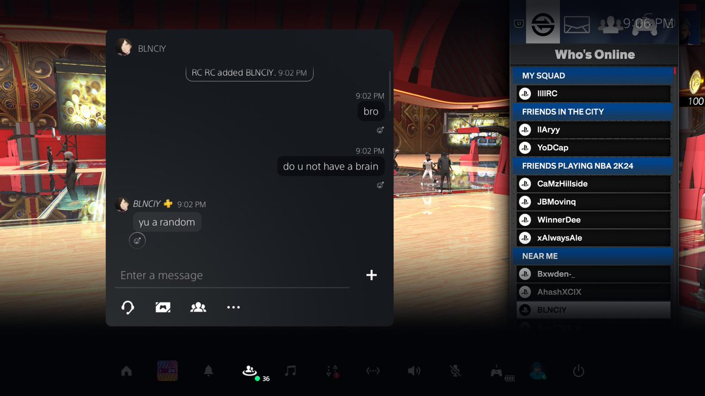
Task: Go home using the house icon
Action: click(126, 370)
